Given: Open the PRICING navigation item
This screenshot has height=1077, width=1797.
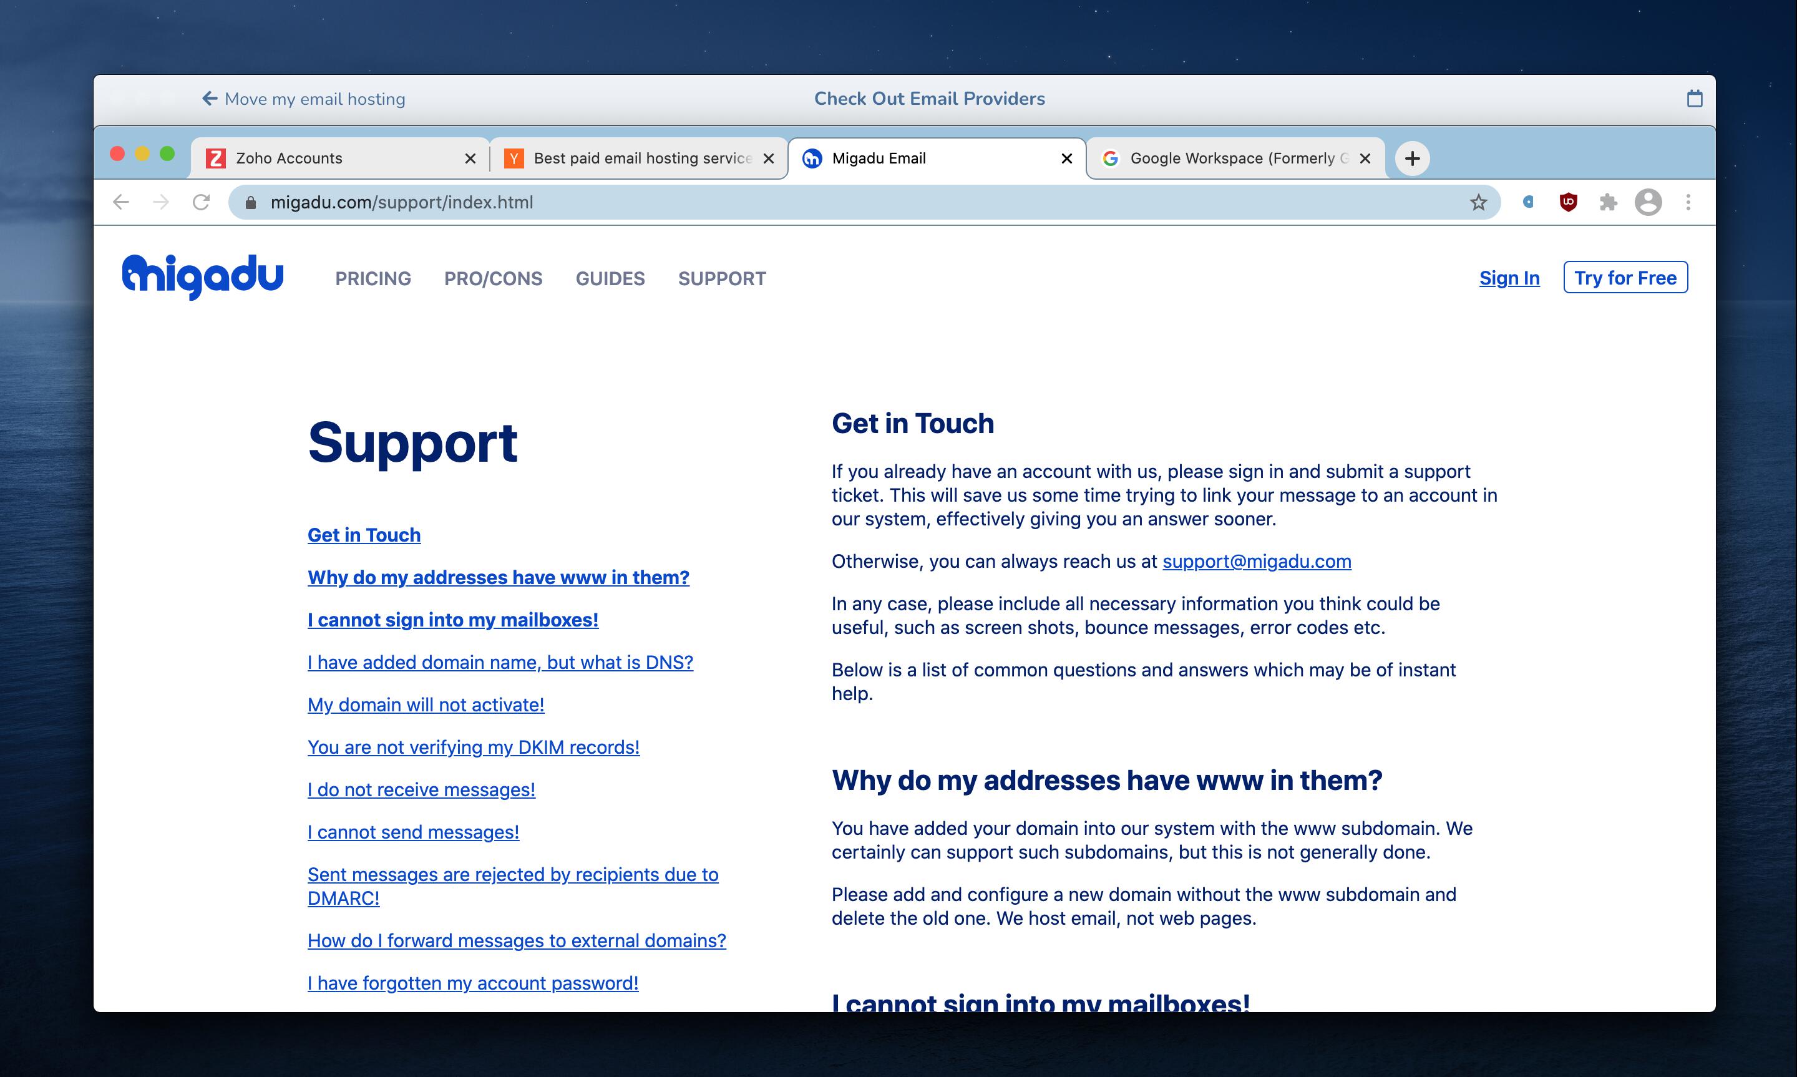Looking at the screenshot, I should click(373, 279).
